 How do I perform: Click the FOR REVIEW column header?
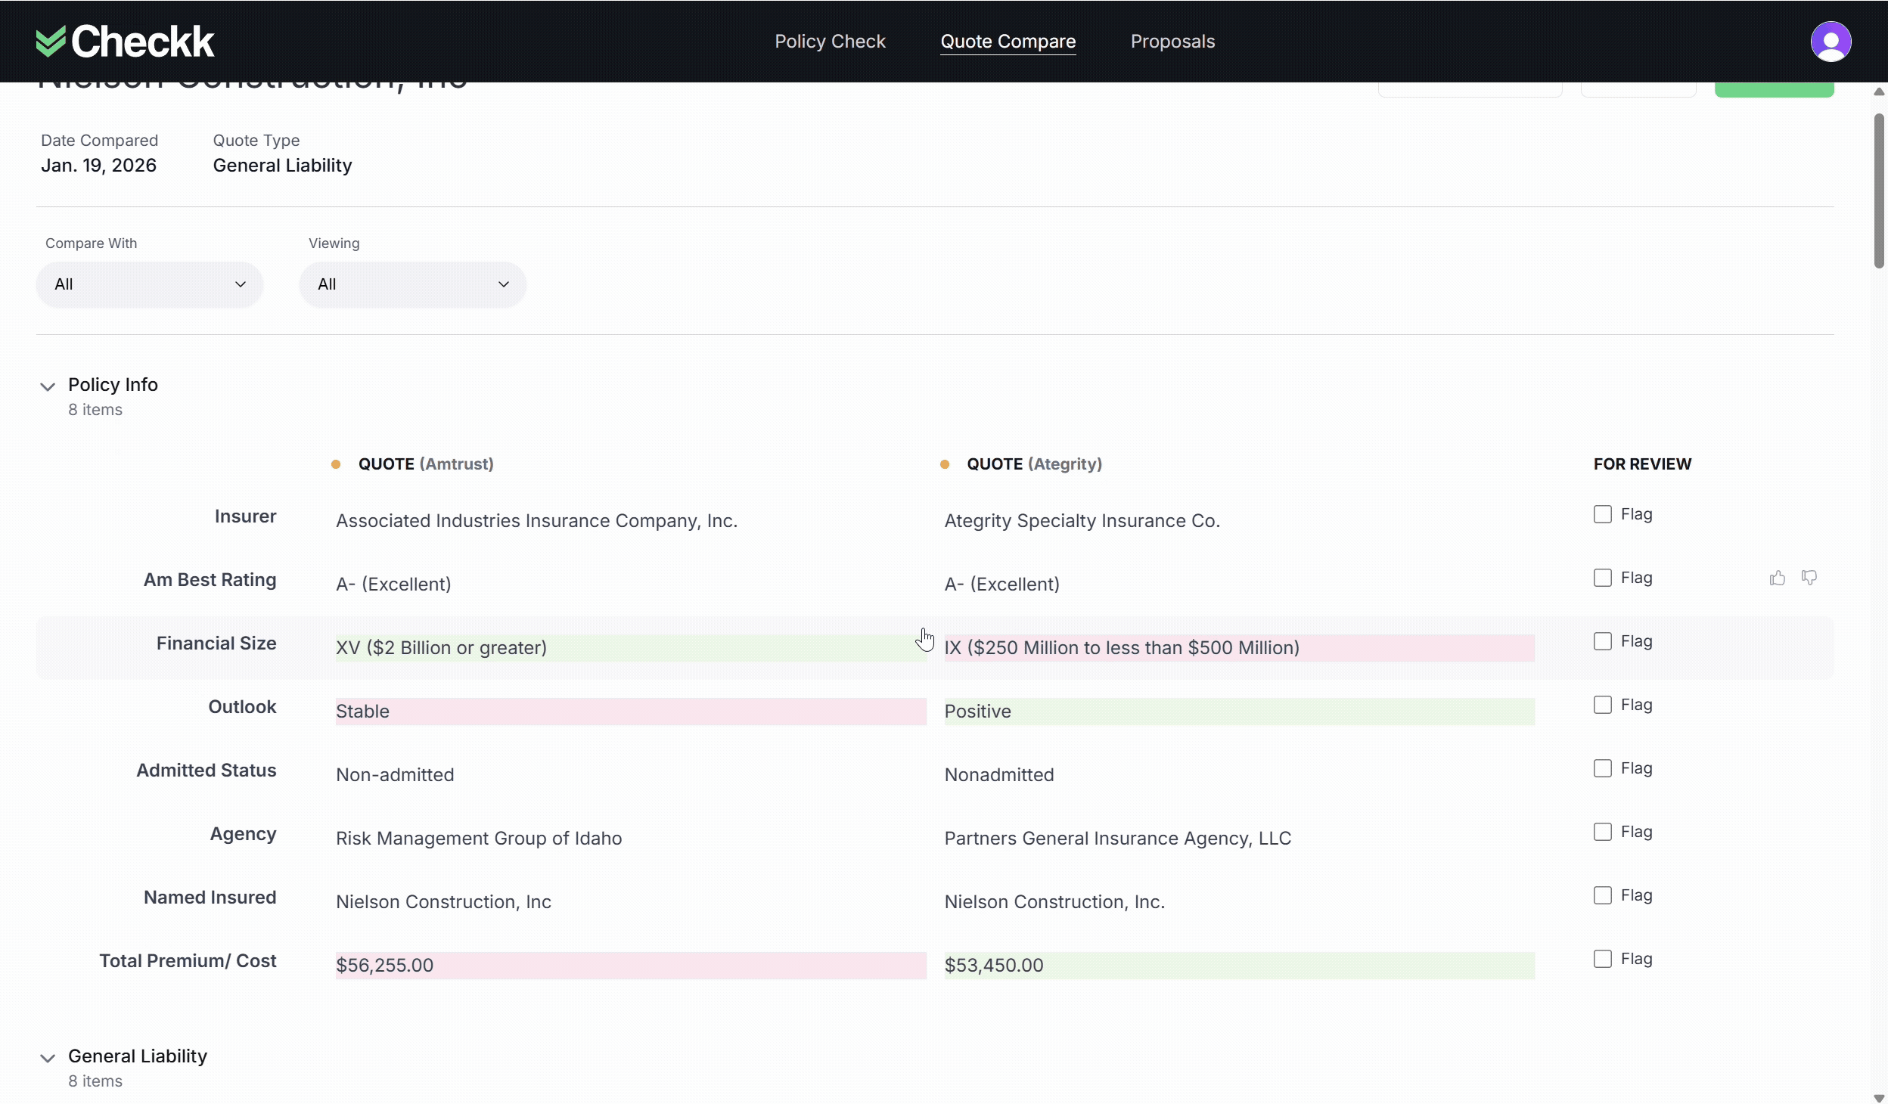(x=1642, y=464)
